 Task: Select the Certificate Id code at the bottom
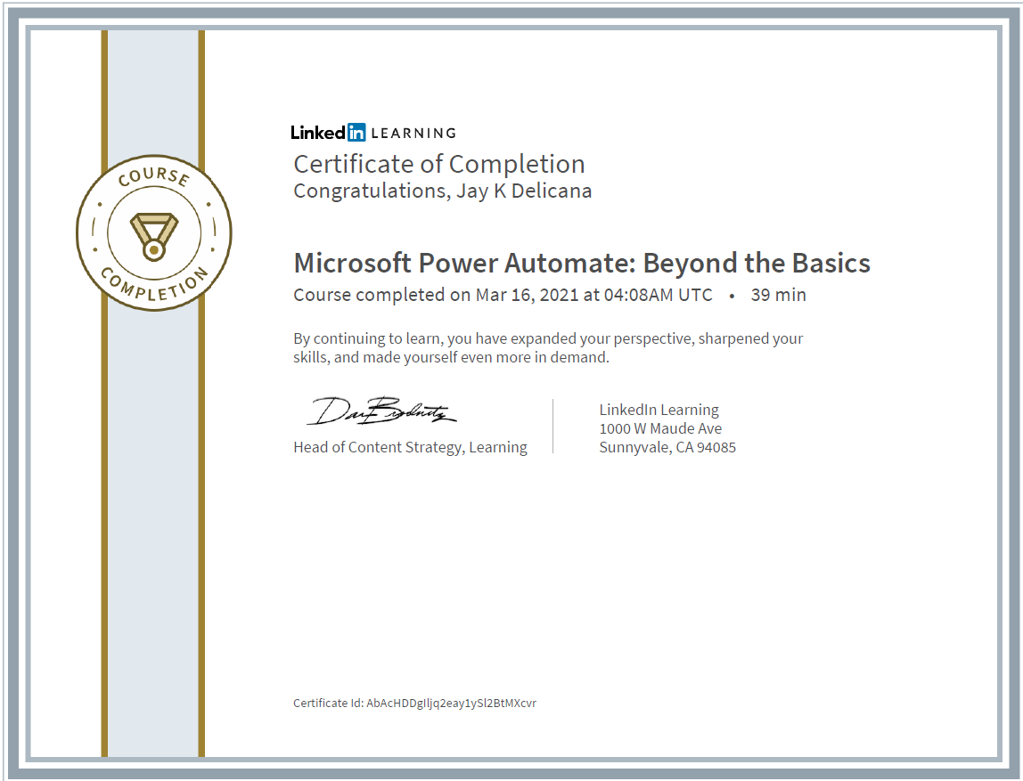pos(451,703)
